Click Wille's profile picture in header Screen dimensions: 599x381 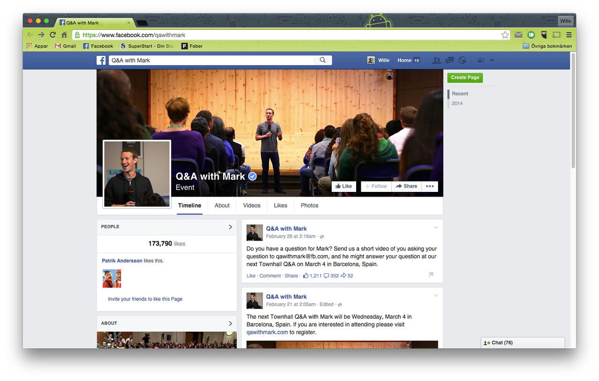point(371,60)
